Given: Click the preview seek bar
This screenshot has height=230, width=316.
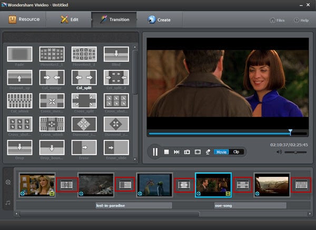Looking at the screenshot, I should 228,134.
